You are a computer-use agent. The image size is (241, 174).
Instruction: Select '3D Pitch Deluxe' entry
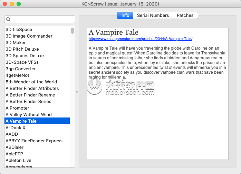pyautogui.click(x=37, y=49)
